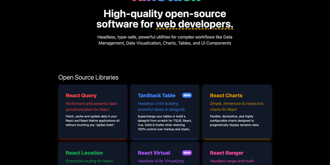The height and width of the screenshot is (165, 330).
Task: Click "Headless UI for building powerful tables" subtitle
Action: [158, 107]
